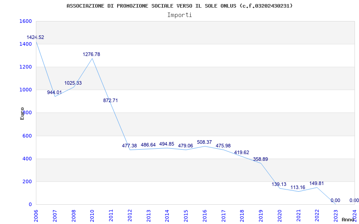Click the 2024 x-axis year label
The image size is (359, 224).
coord(355,215)
